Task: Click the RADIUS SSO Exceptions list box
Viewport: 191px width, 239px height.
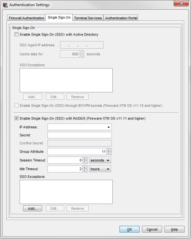Action: pos(66,192)
